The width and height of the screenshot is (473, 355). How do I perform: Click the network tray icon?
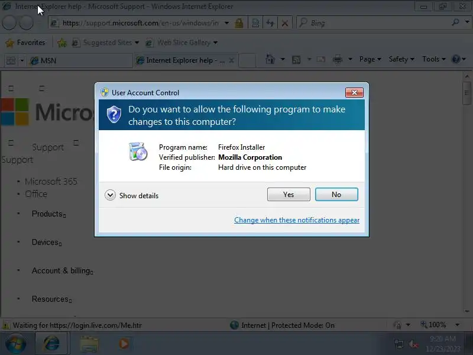point(399,344)
